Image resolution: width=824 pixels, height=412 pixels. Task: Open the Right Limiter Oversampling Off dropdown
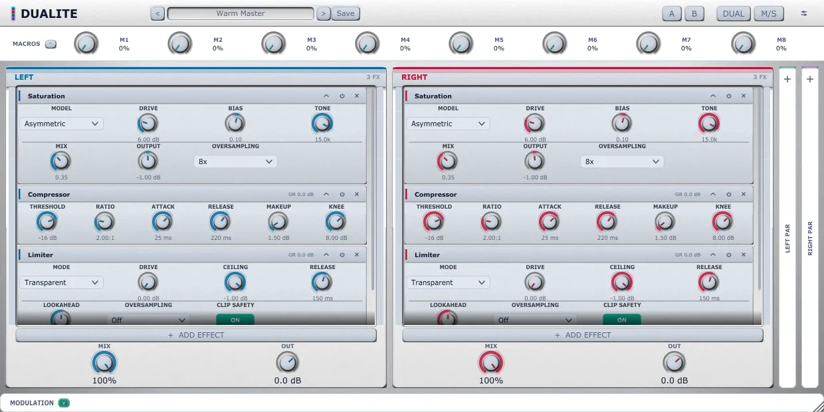tap(535, 320)
